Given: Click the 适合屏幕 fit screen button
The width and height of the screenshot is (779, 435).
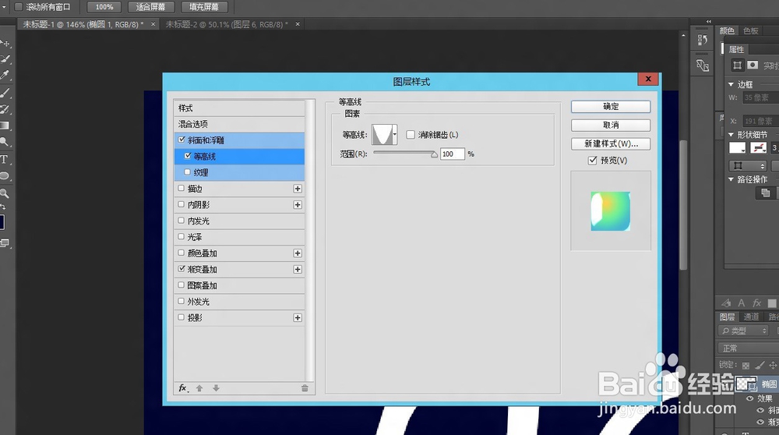Looking at the screenshot, I should (150, 7).
